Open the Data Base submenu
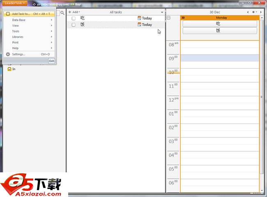267x197 pixels. click(29, 20)
